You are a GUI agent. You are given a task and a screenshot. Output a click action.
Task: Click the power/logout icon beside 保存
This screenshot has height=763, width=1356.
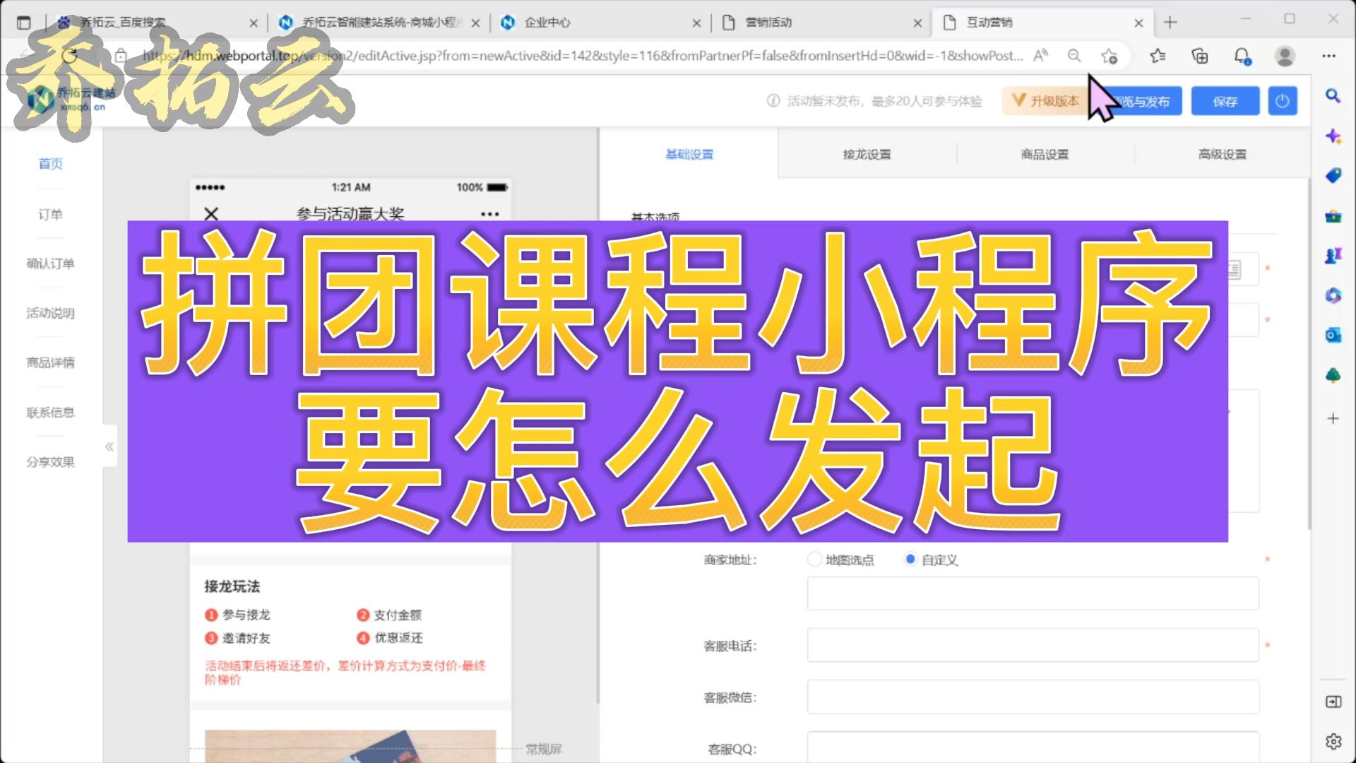point(1283,100)
